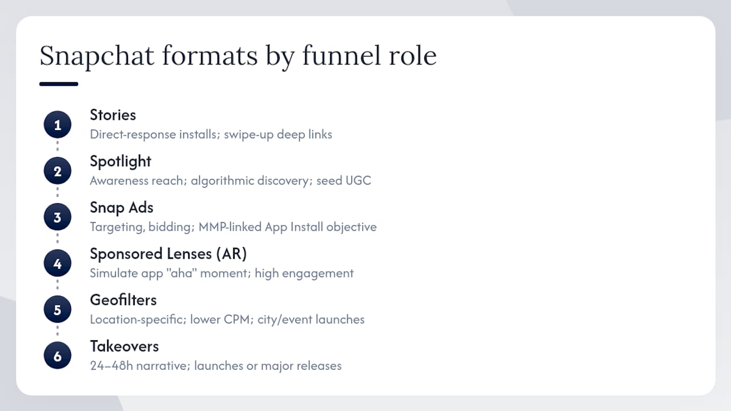Click 'Targeting, bidding; MMP-linked App Install objective' text
Image resolution: width=731 pixels, height=411 pixels.
coord(233,227)
